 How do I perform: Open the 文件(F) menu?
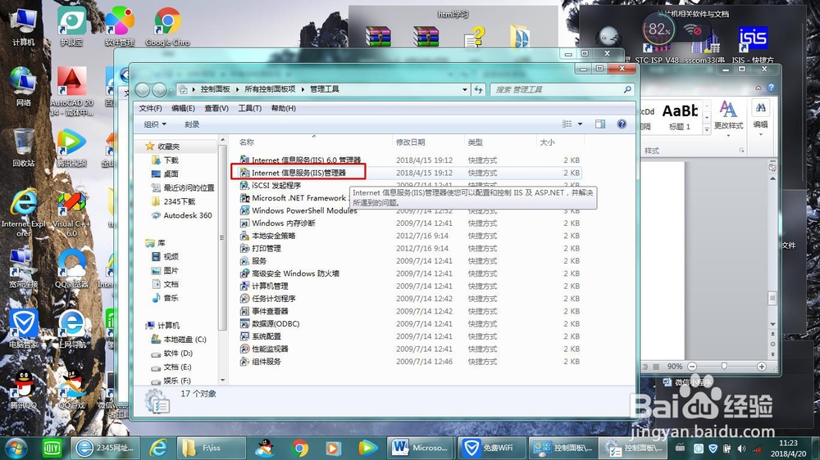pyautogui.click(x=150, y=108)
